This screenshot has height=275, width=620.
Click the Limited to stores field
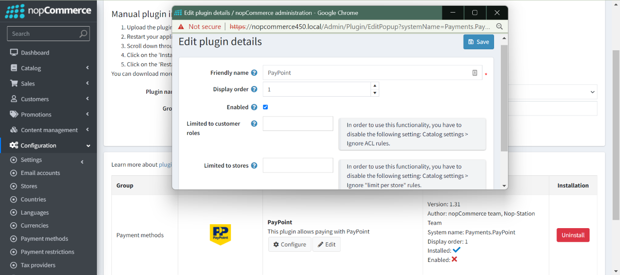tap(298, 165)
